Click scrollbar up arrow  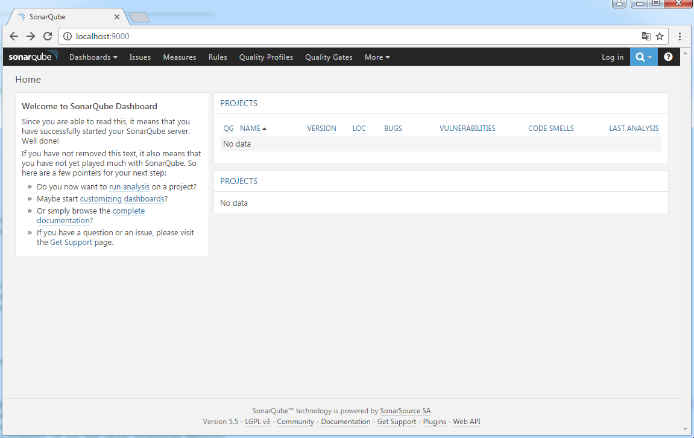[685, 52]
